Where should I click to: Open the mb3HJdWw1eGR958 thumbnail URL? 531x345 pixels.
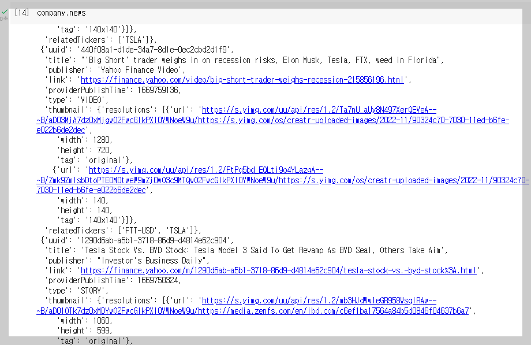319,301
